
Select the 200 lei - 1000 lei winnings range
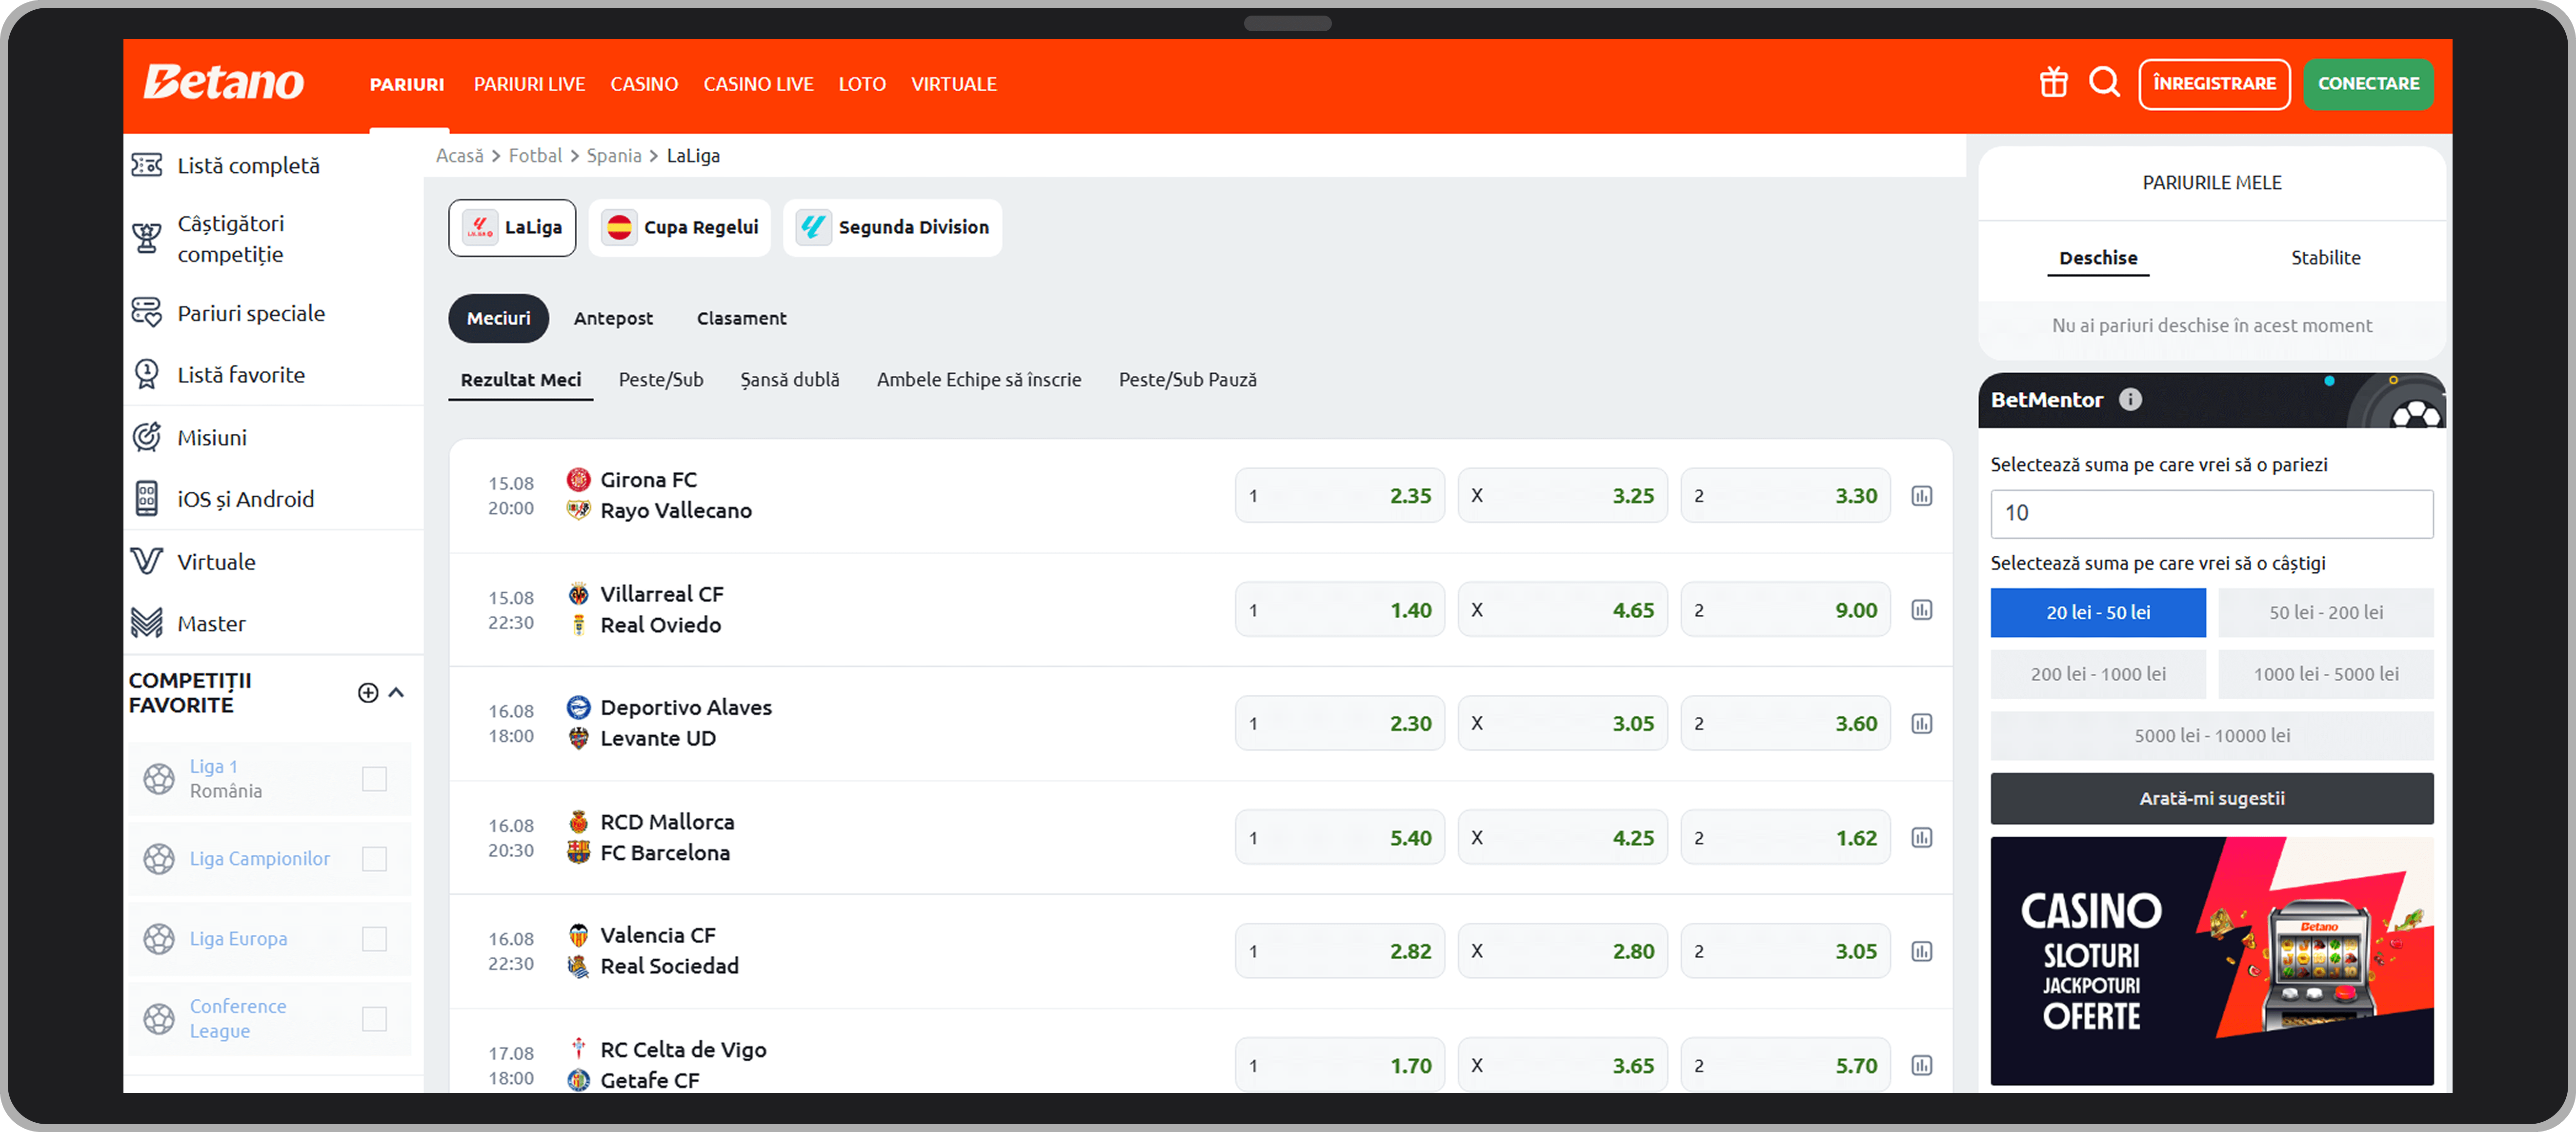pos(2098,675)
